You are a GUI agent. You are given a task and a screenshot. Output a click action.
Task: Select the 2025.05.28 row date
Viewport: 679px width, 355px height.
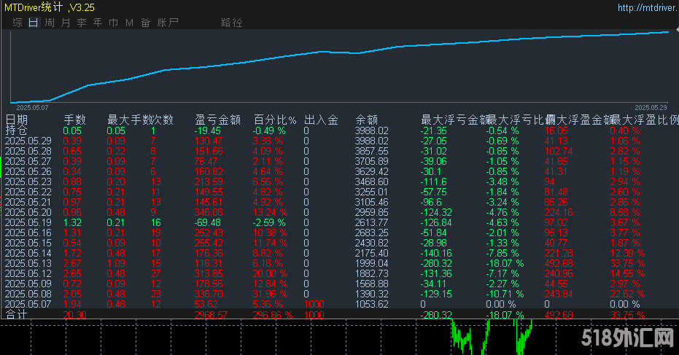click(28, 151)
